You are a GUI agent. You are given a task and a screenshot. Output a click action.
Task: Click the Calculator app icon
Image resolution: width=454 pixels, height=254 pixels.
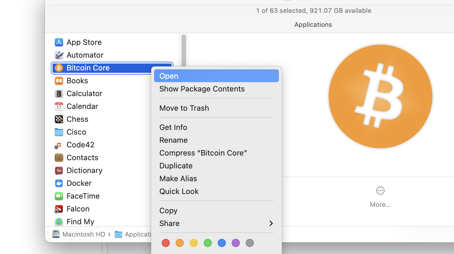click(x=59, y=94)
